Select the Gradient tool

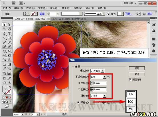(x=9, y=64)
